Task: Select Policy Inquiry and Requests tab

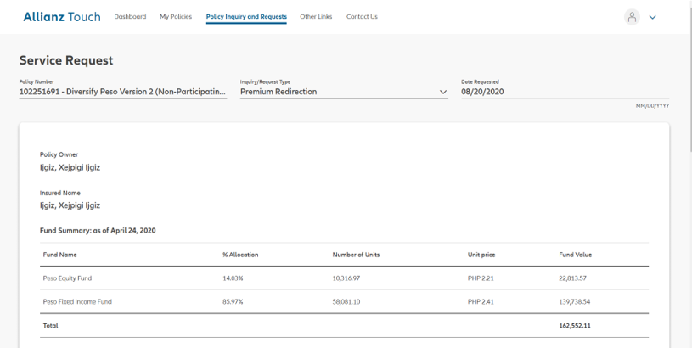Action: pos(246,17)
